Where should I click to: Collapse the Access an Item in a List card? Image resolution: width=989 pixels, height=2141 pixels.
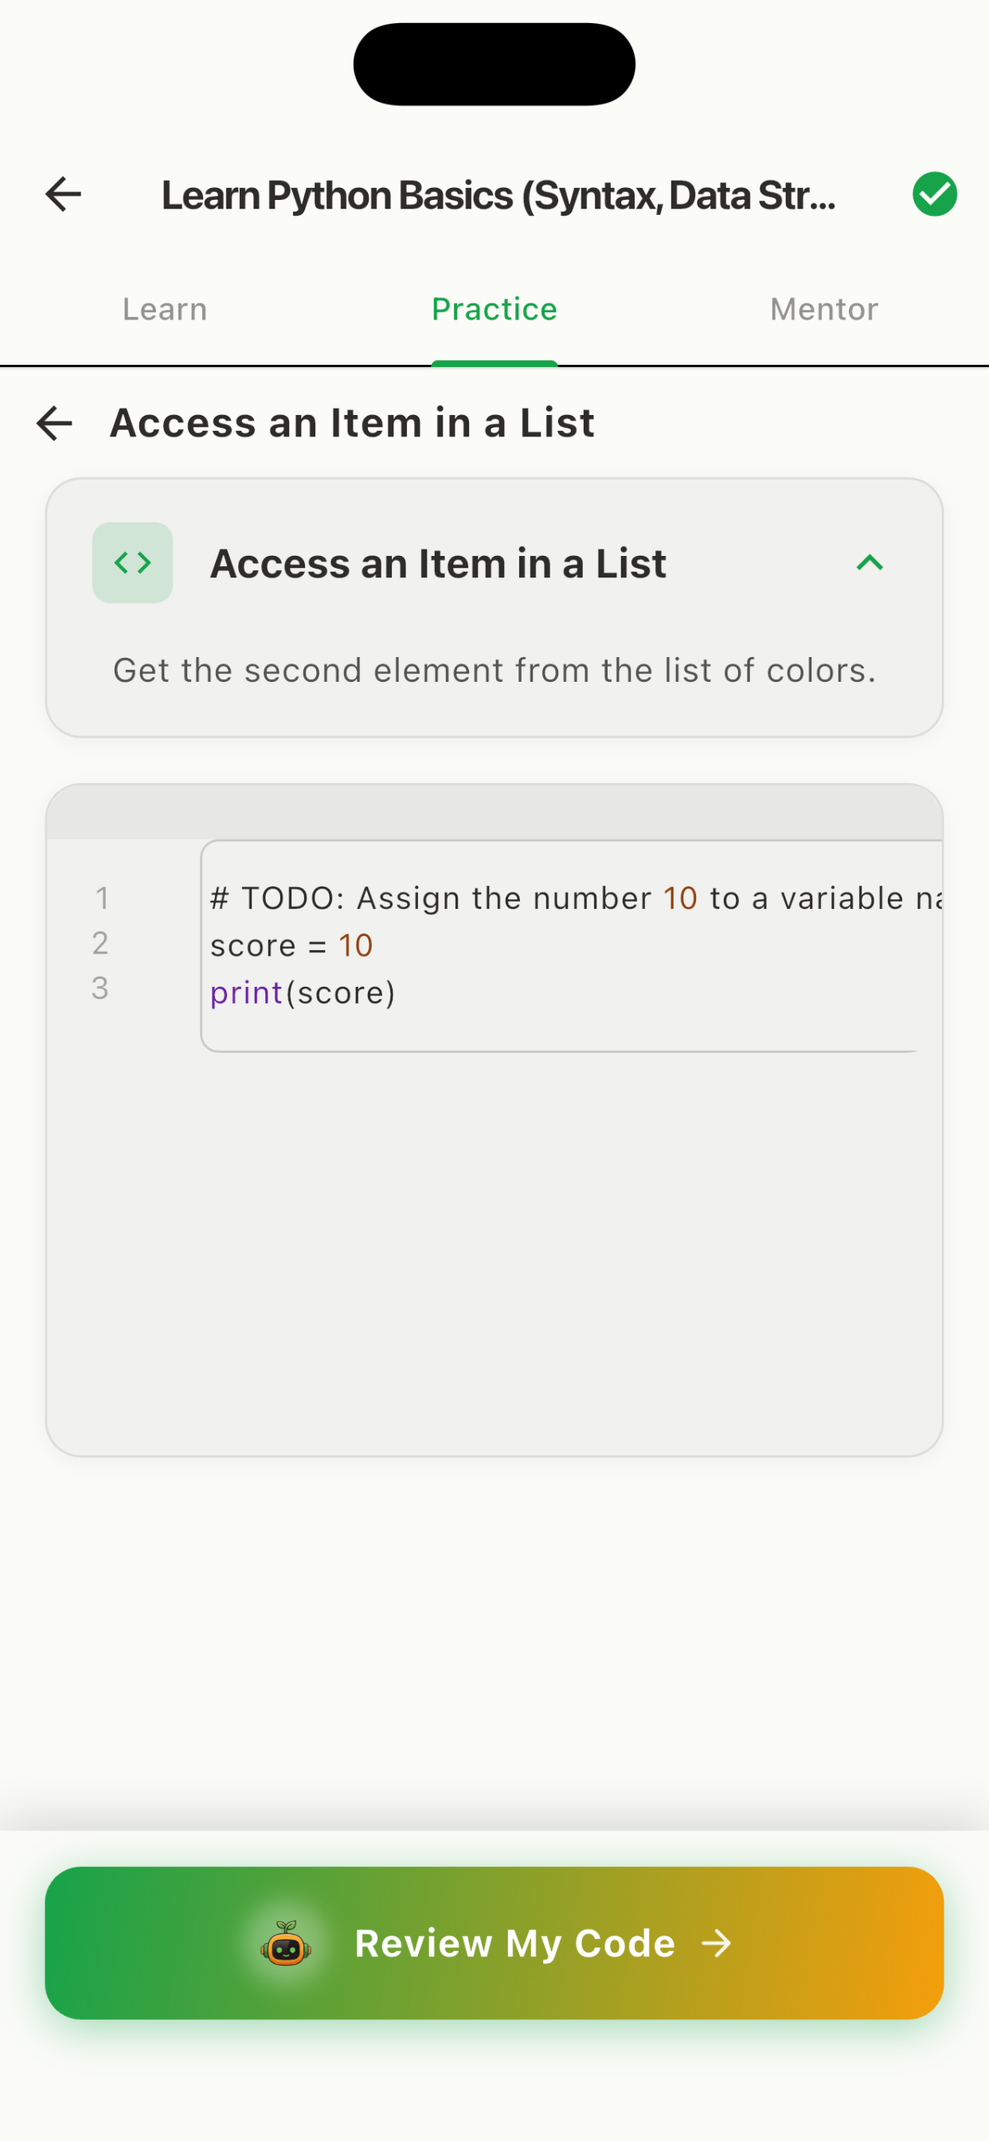[870, 562]
